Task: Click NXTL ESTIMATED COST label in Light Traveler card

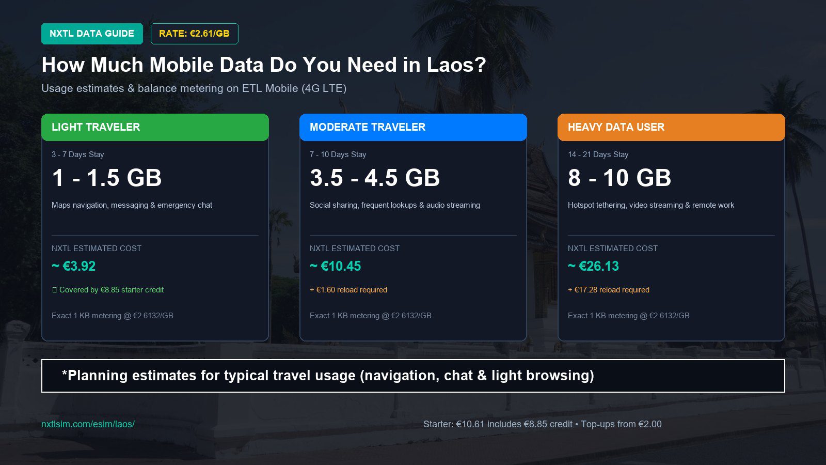Action: 97,249
